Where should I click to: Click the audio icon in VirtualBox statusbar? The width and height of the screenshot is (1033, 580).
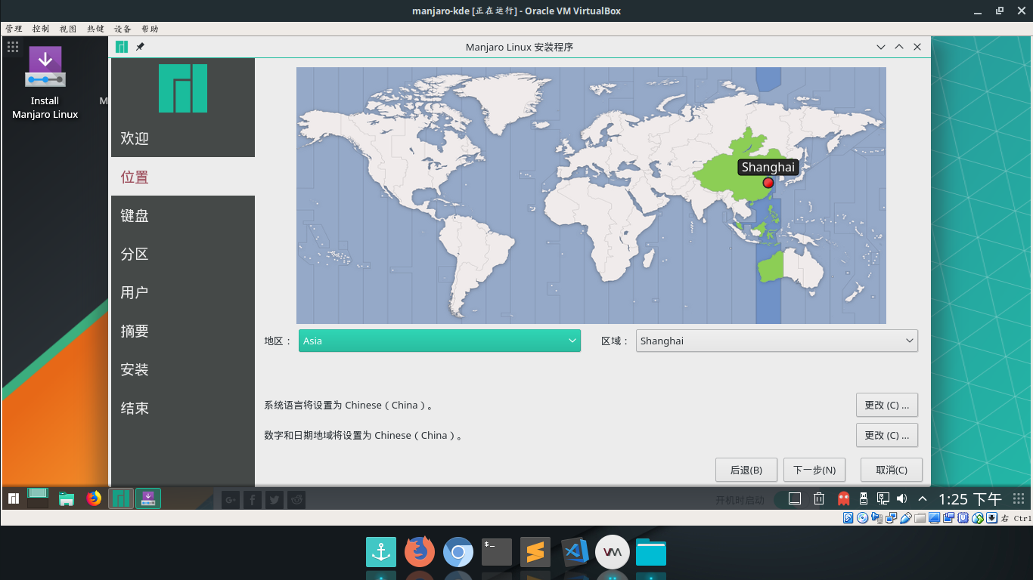(877, 518)
